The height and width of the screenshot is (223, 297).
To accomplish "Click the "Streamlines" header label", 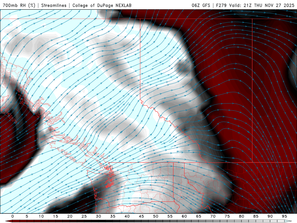I will point(54,5).
